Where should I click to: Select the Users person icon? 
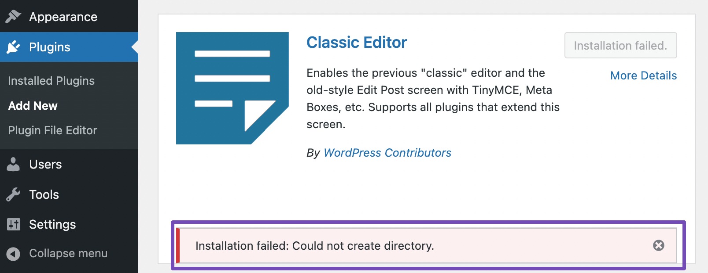(13, 164)
